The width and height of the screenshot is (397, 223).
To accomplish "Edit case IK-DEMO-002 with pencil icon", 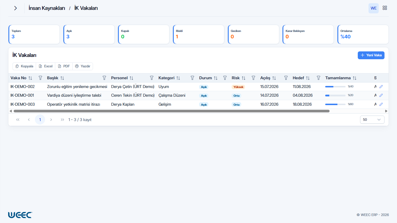I will pyautogui.click(x=381, y=87).
